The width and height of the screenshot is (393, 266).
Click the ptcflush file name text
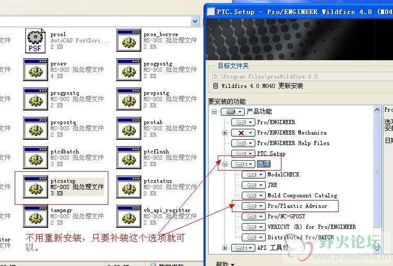[x=156, y=152]
